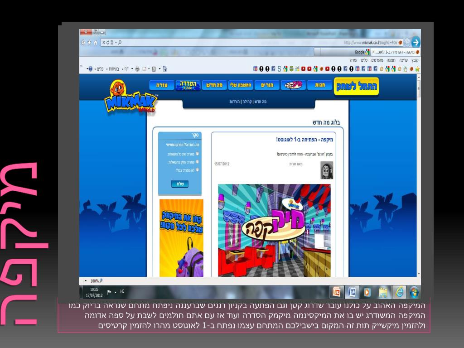
Task: Switch to Internet Explorer in taskbar
Action: point(399,292)
